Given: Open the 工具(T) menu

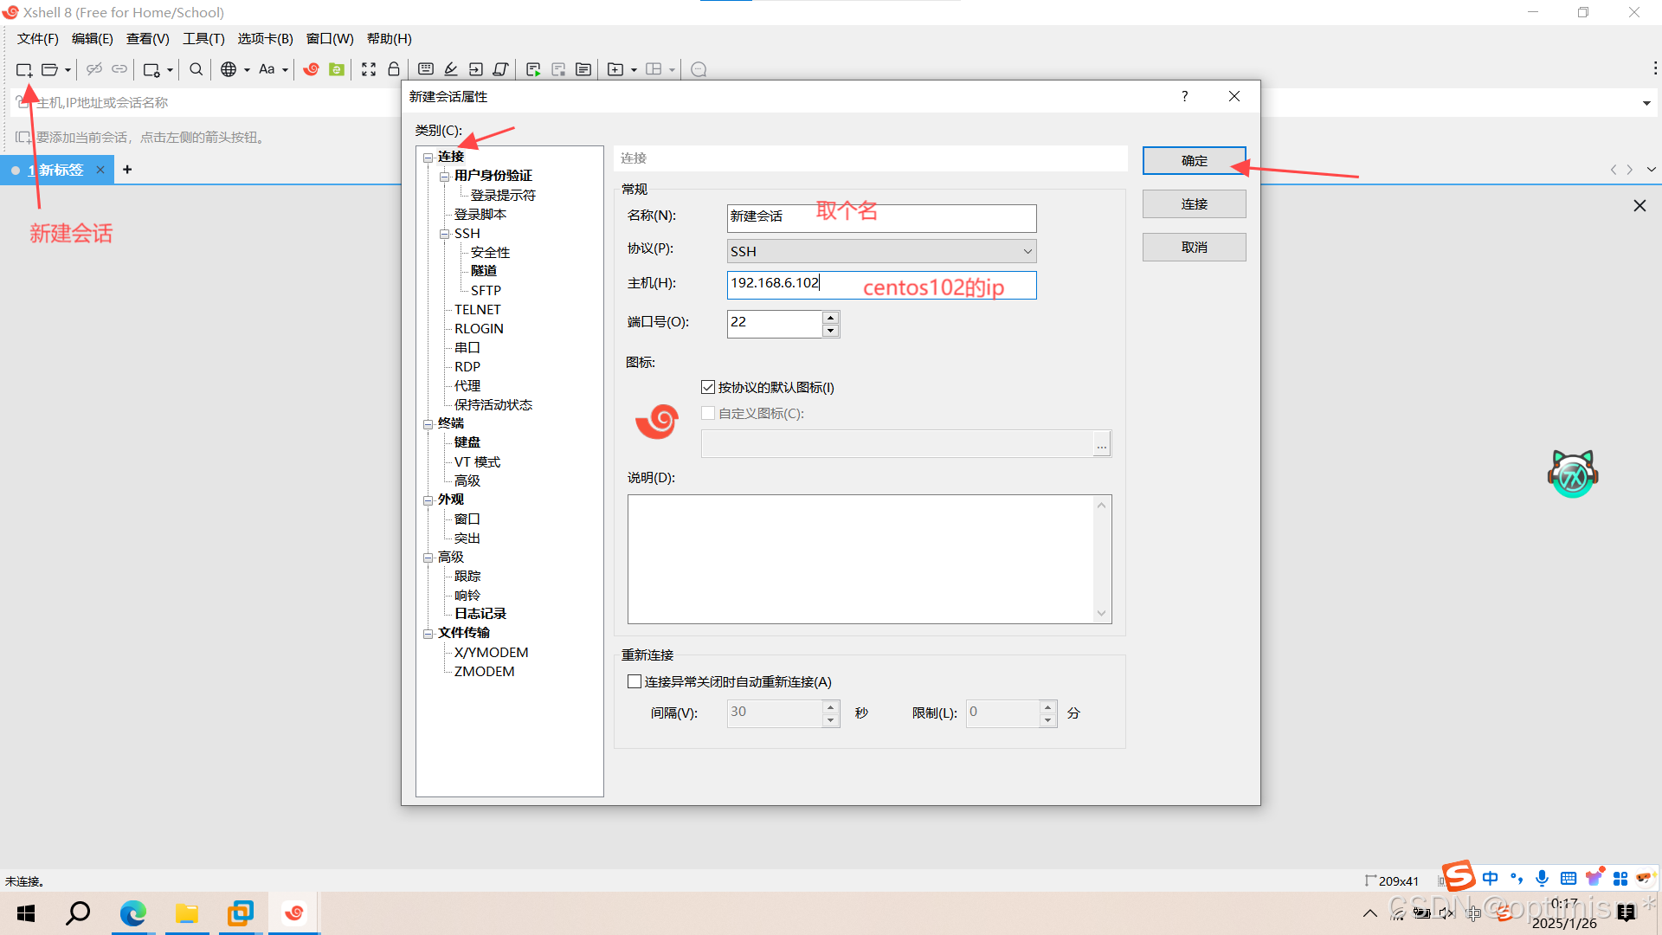Looking at the screenshot, I should (x=203, y=39).
